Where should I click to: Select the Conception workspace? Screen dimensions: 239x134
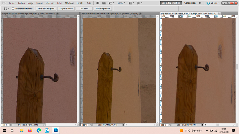pos(190,3)
